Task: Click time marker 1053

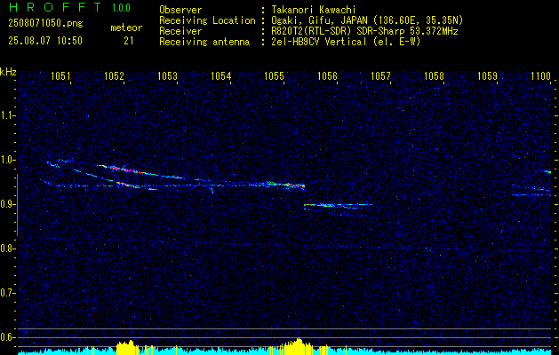Action: tap(168, 75)
